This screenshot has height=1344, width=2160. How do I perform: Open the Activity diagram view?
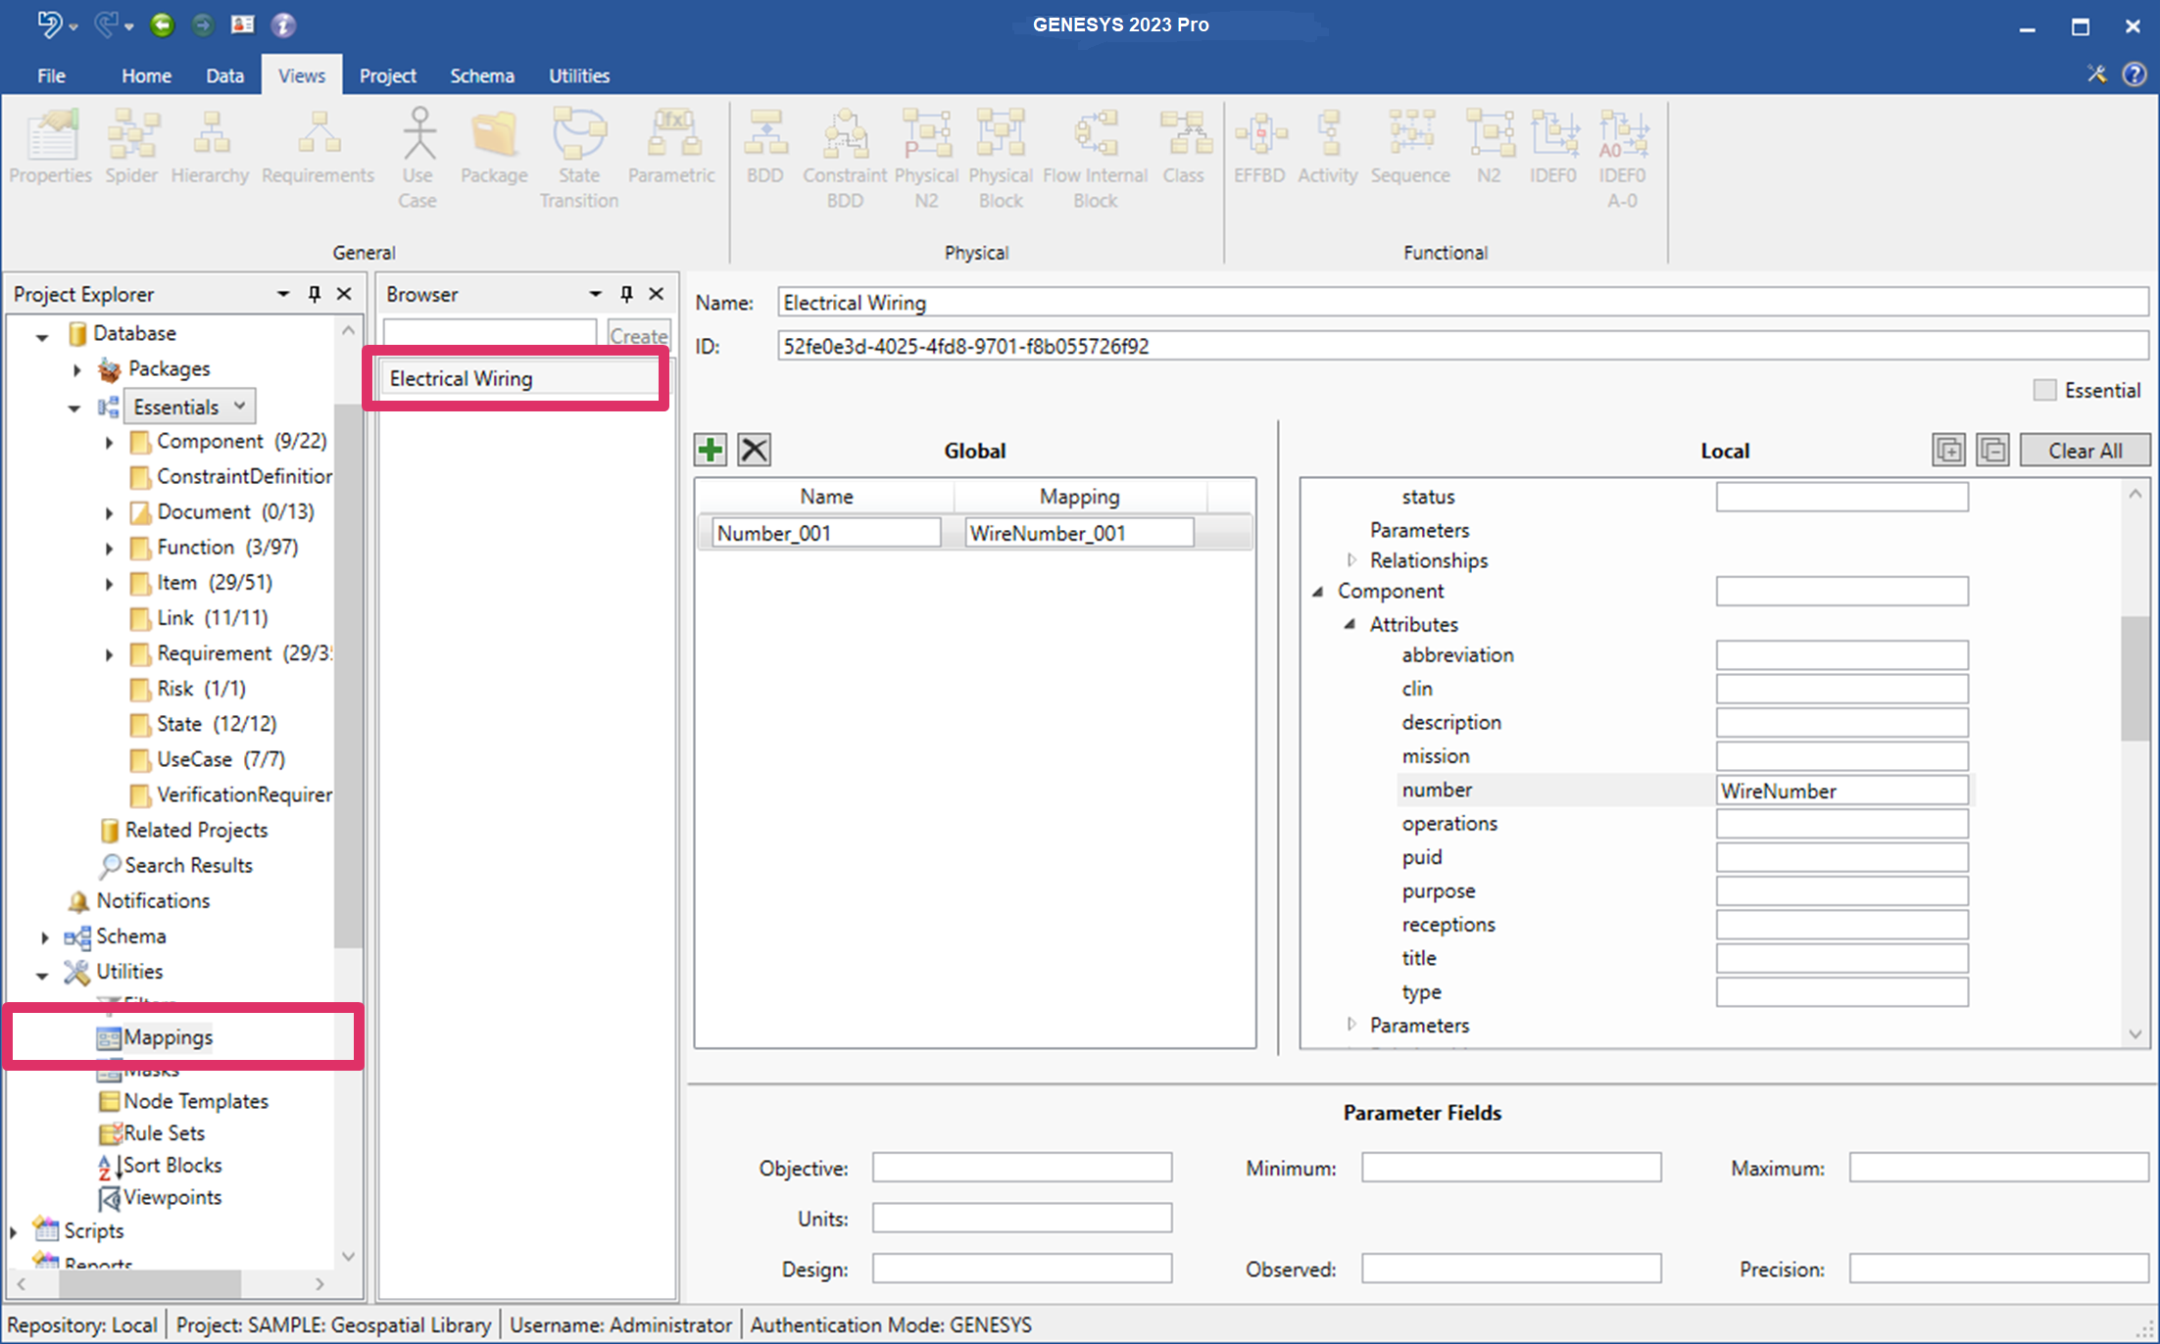pyautogui.click(x=1328, y=147)
